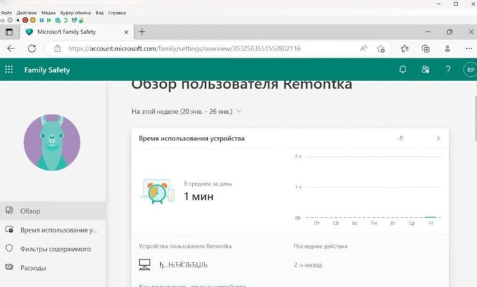Click the llama profile avatar
Viewport: 477px width, 287px height.
pos(52,142)
